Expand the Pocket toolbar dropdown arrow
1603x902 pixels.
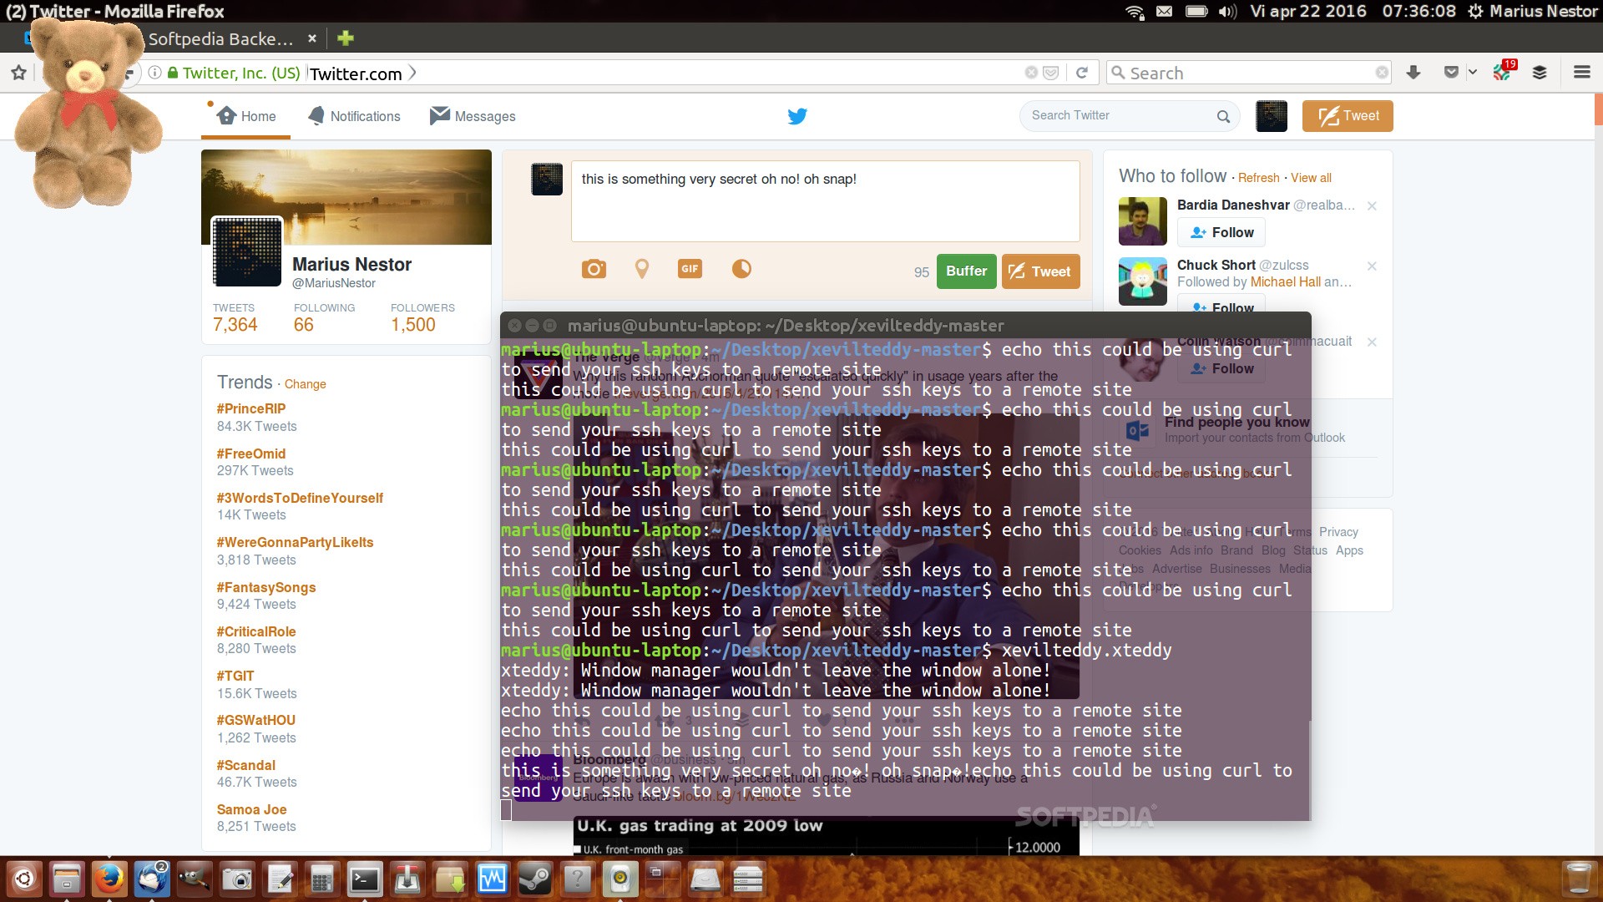click(x=1473, y=73)
